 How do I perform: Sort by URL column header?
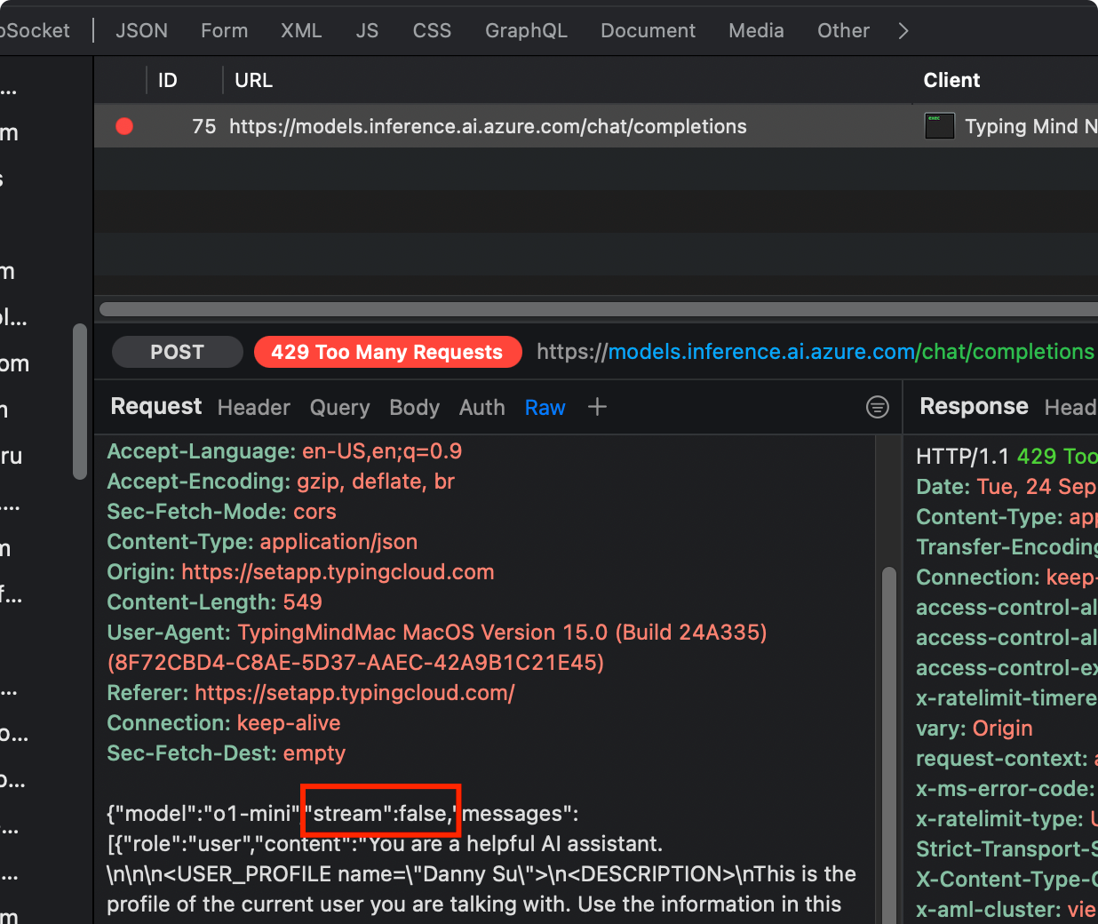pos(253,80)
